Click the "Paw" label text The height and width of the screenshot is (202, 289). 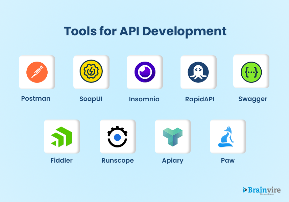[228, 161]
